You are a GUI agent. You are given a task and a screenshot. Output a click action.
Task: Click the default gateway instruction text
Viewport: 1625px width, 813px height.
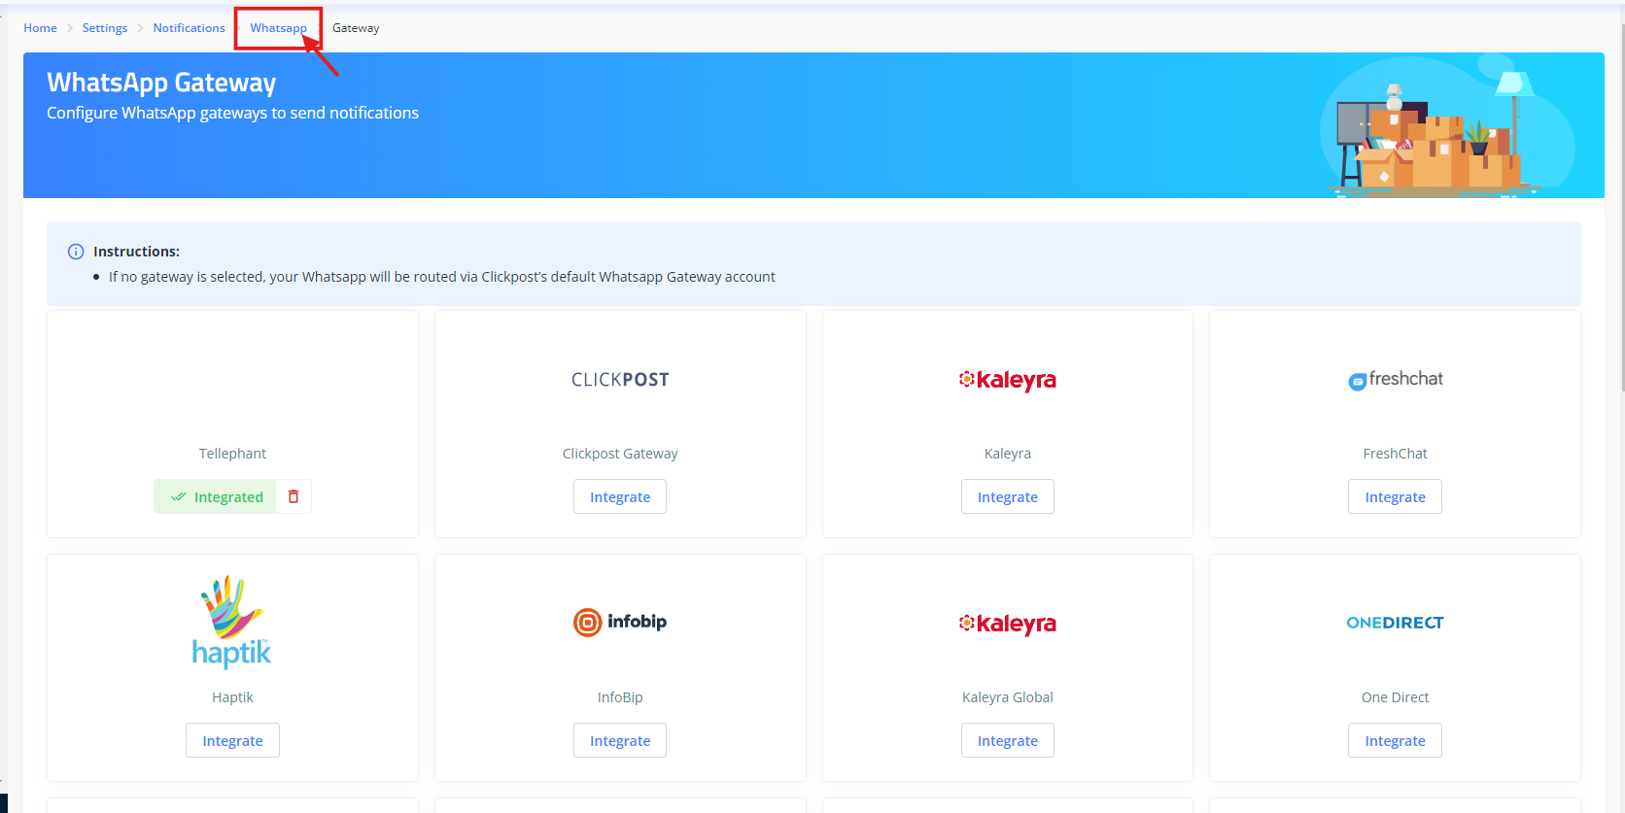pos(442,277)
